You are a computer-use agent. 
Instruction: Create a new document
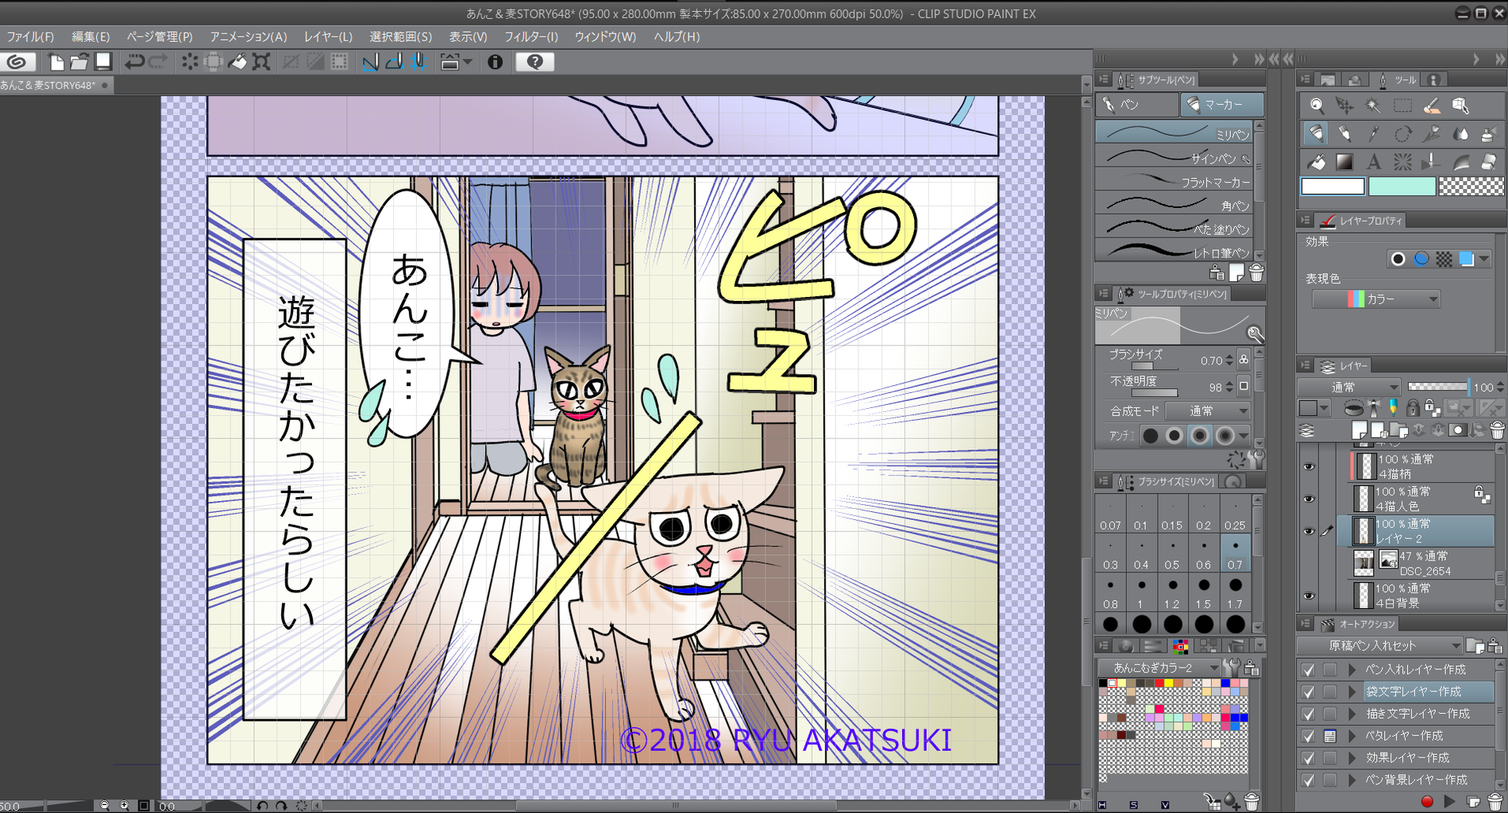click(56, 62)
